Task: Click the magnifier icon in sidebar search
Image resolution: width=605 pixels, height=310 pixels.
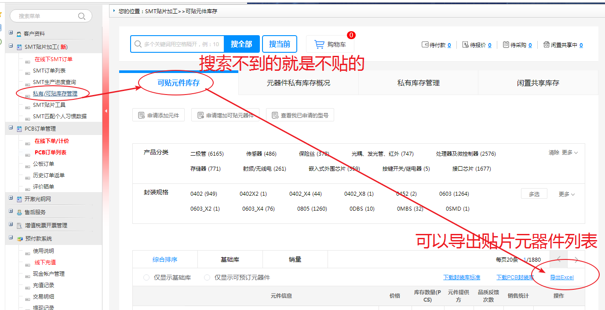Action: [82, 16]
